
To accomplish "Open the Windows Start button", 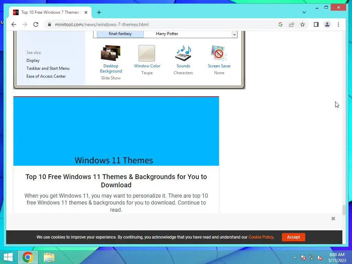I will pos(8,257).
